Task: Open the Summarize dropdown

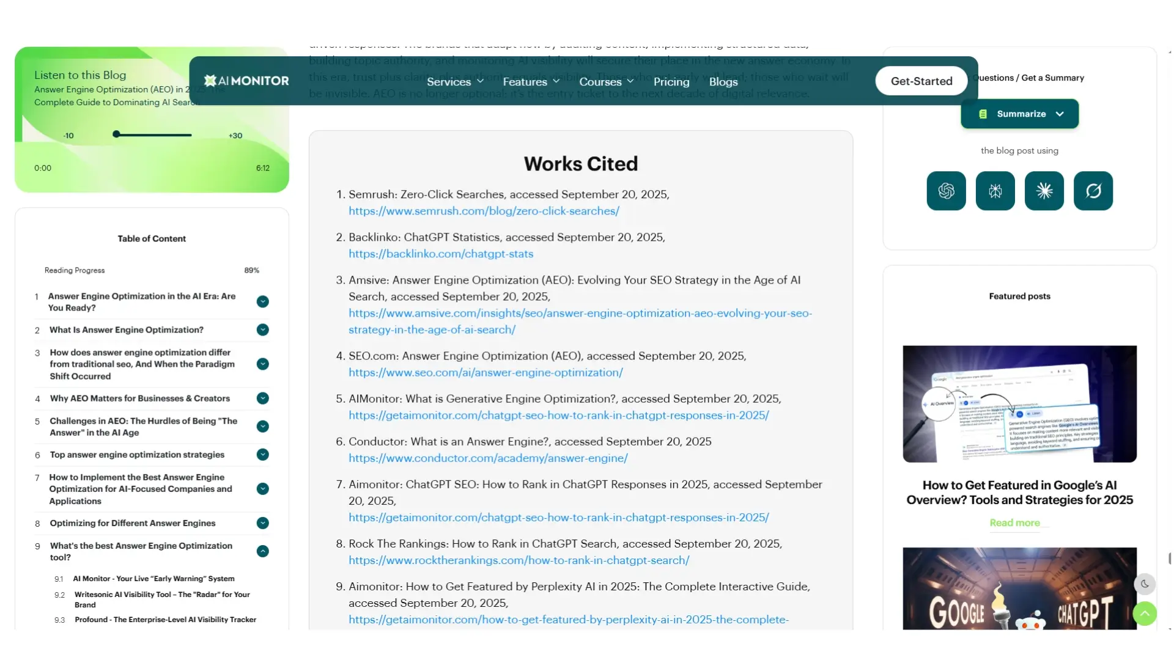Action: (1019, 114)
